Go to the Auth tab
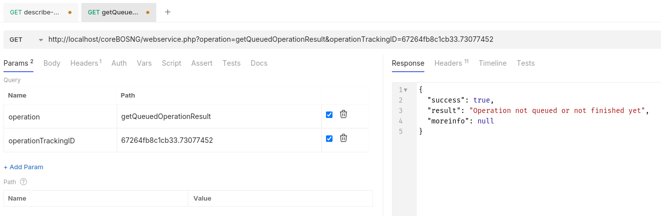661x216 pixels. [x=119, y=63]
